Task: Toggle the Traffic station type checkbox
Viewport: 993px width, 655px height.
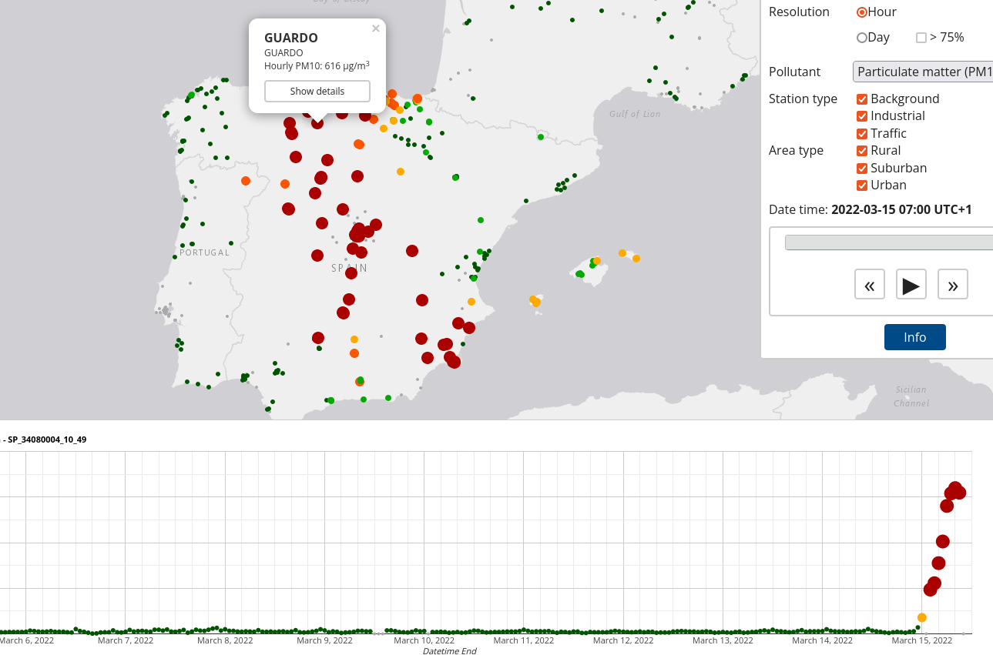Action: pos(862,133)
